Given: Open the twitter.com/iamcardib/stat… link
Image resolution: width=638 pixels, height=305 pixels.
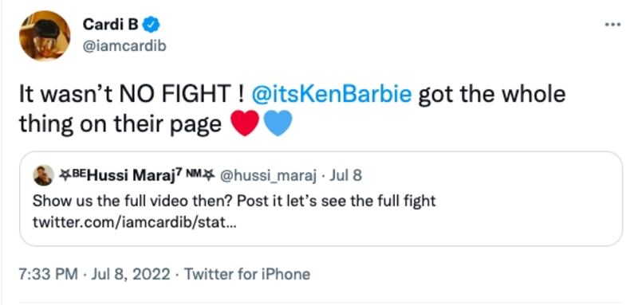Looking at the screenshot, I should click(x=134, y=222).
